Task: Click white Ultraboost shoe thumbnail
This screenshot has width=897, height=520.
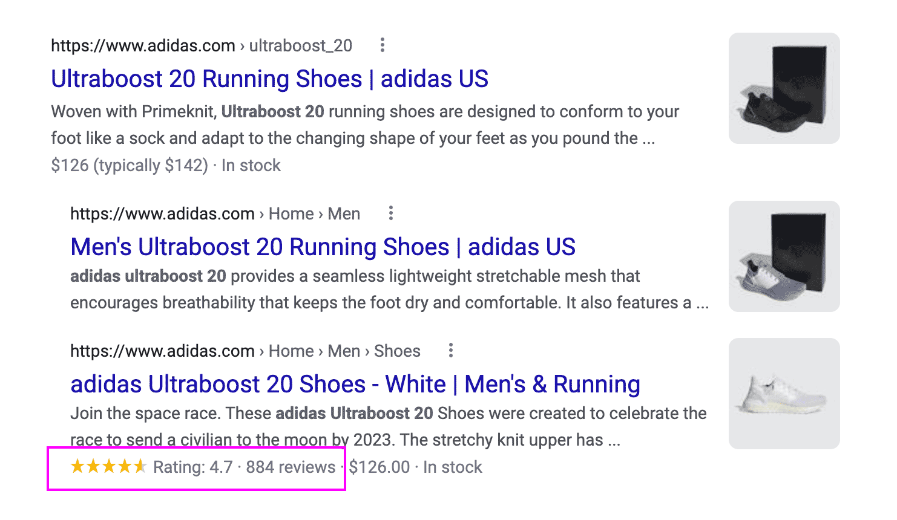Action: 784,394
